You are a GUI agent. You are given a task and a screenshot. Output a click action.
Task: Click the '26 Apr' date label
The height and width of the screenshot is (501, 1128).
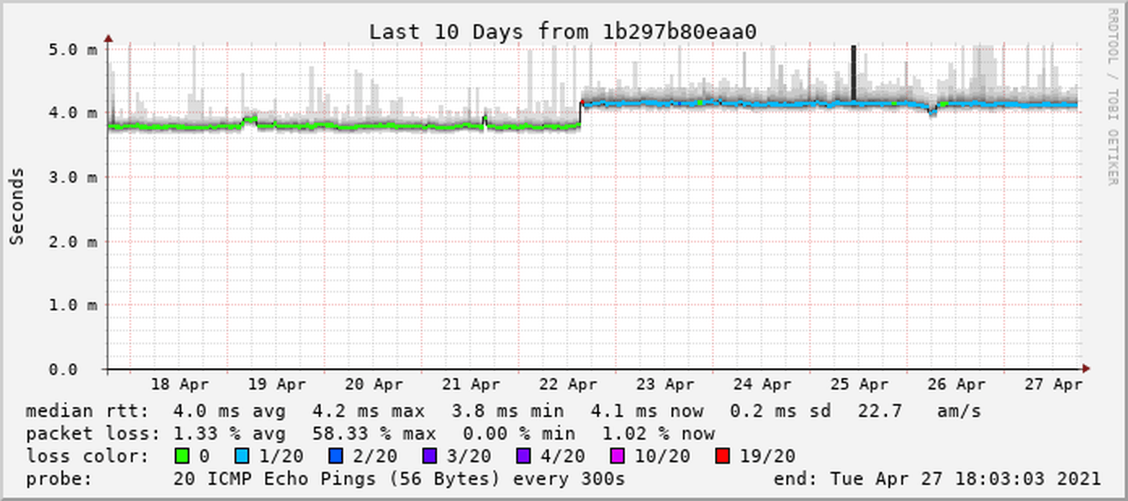(957, 385)
